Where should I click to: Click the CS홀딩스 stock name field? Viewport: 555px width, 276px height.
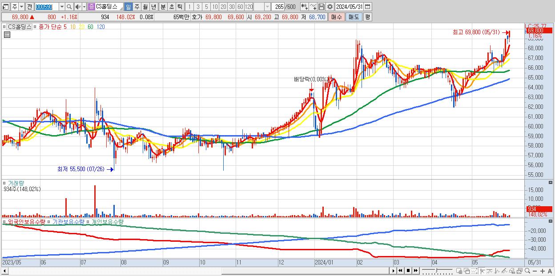point(109,7)
